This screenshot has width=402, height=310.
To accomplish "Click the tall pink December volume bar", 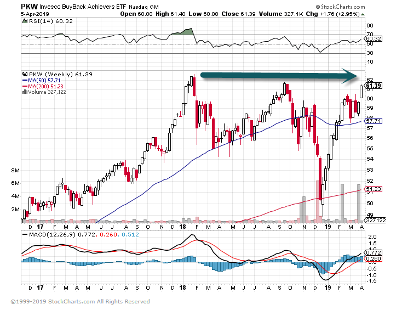I will click(318, 202).
